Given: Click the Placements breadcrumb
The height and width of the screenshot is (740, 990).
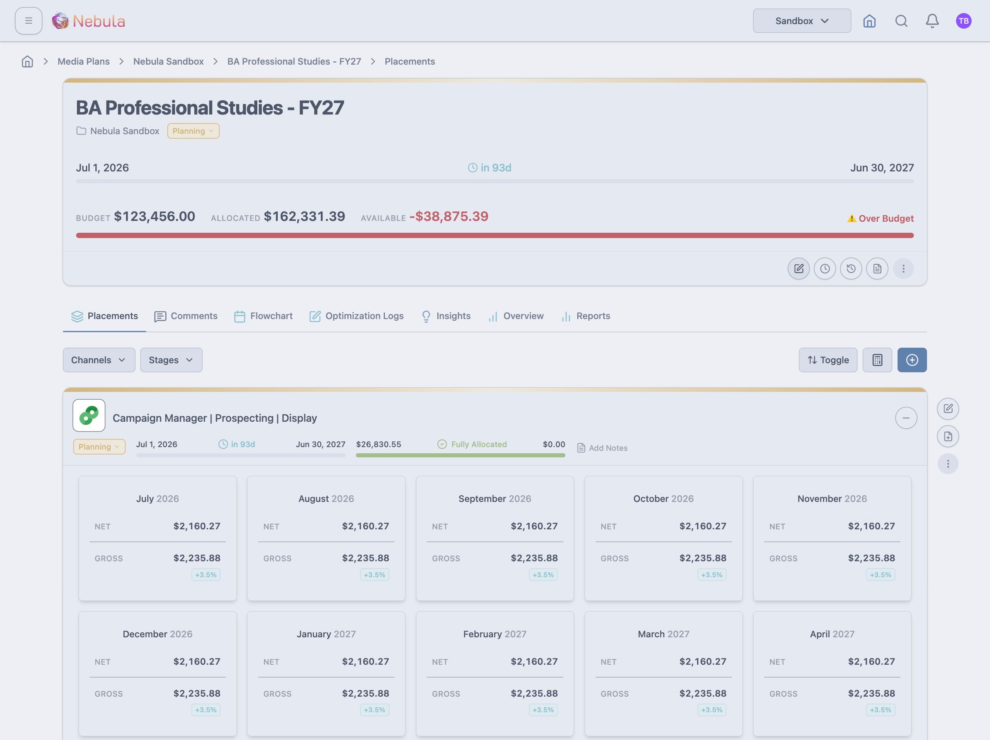Looking at the screenshot, I should point(409,61).
